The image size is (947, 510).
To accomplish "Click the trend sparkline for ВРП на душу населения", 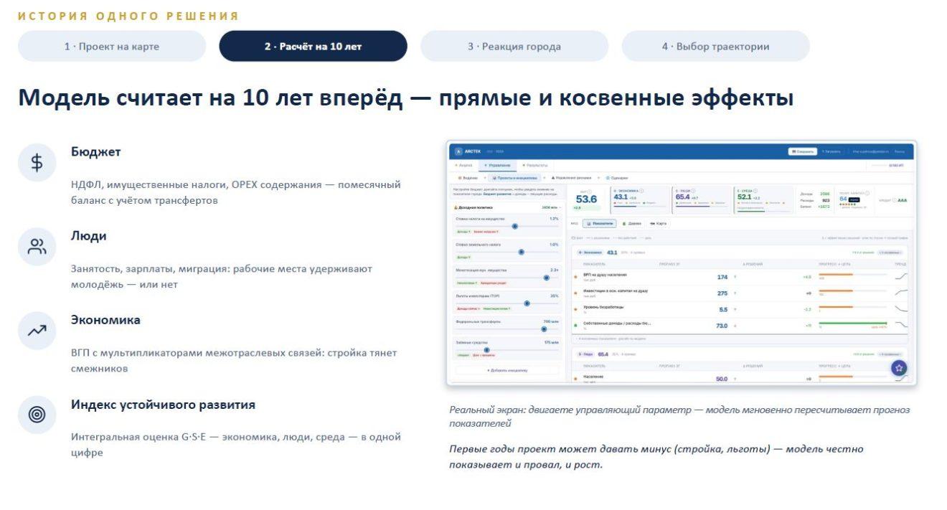I will click(901, 276).
